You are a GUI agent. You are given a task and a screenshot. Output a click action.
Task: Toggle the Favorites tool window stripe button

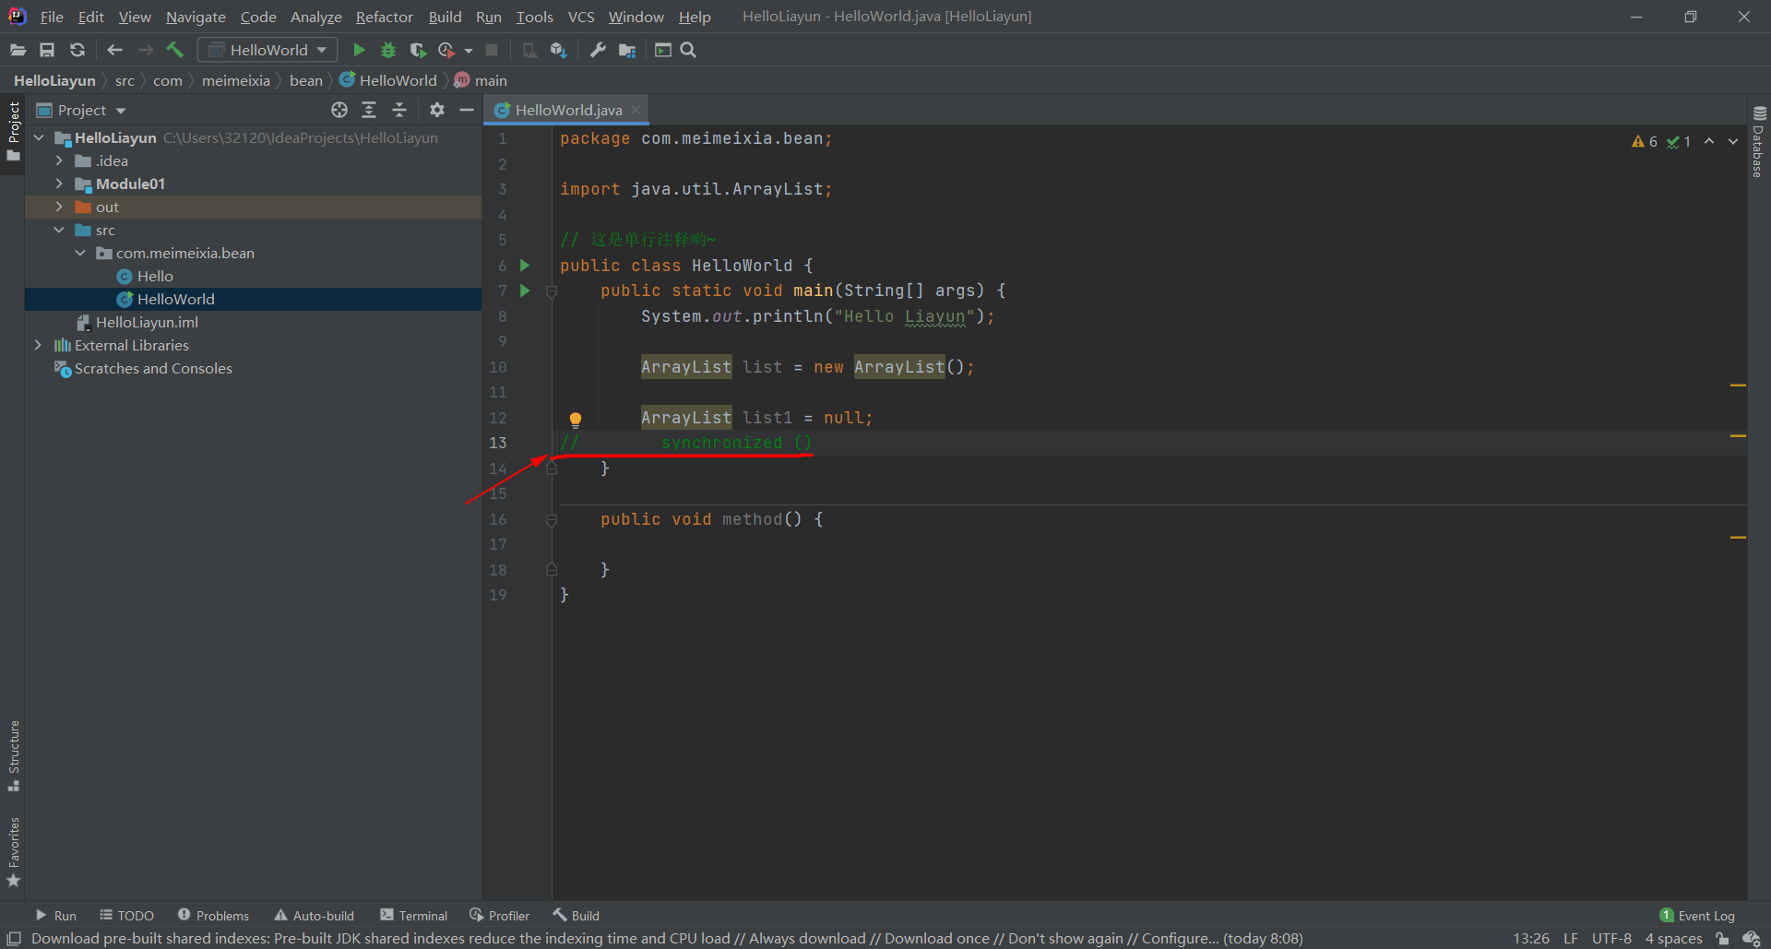coord(13,852)
